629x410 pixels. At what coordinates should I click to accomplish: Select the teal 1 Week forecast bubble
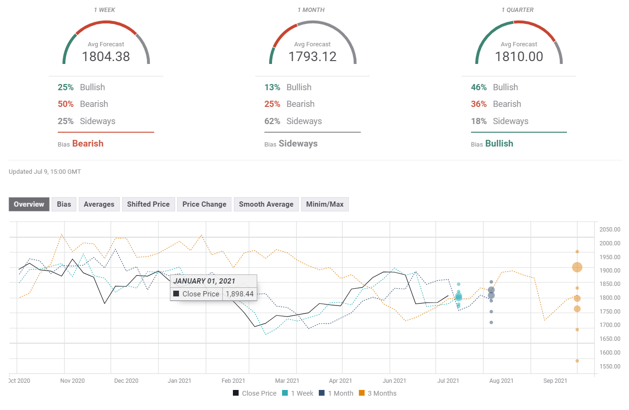pyautogui.click(x=458, y=297)
